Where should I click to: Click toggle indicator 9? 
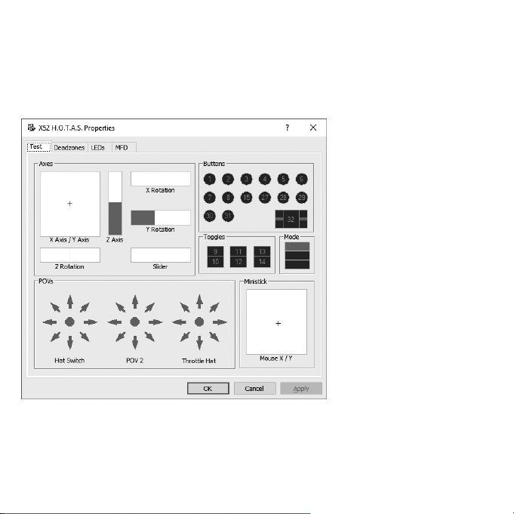pyautogui.click(x=215, y=251)
